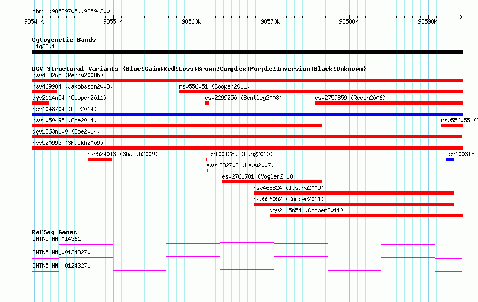Viewport: 478px width, 302px height.
Task: Click the tiny esv2299250 red marker
Action: (207, 103)
